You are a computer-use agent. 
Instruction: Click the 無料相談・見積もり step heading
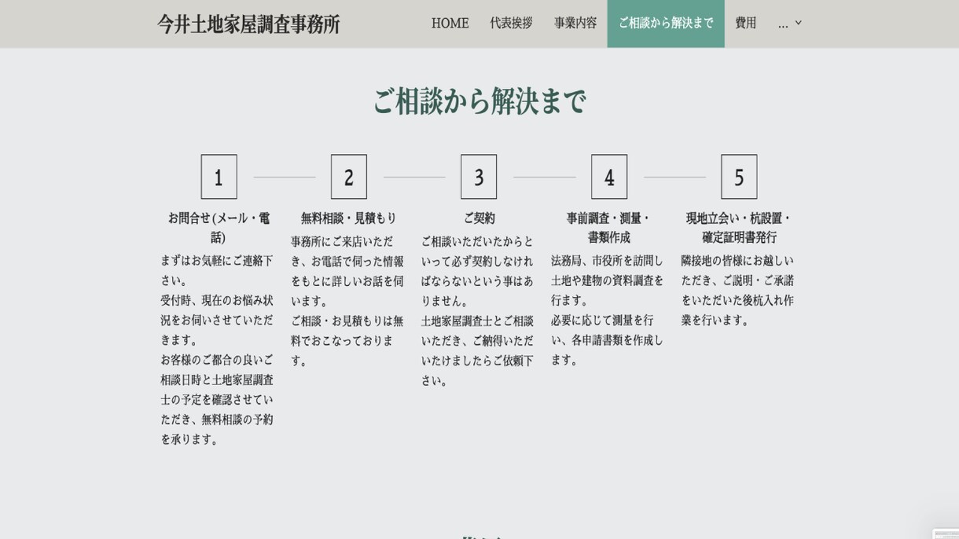pyautogui.click(x=349, y=218)
